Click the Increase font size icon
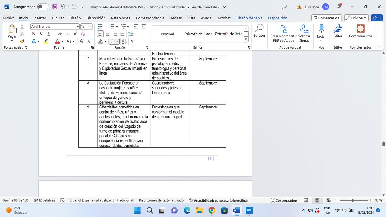 pos(82,41)
